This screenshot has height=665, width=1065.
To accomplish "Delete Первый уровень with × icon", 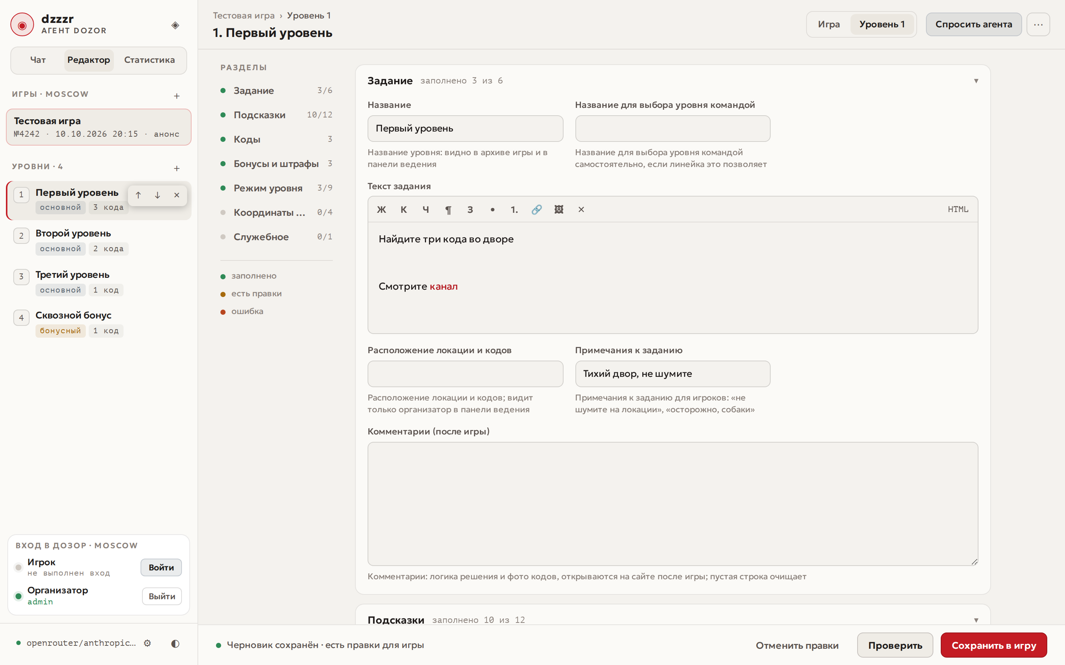I will pyautogui.click(x=176, y=195).
